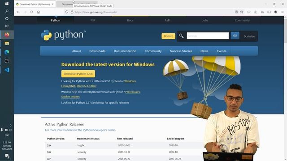The width and height of the screenshot is (287, 161).
Task: Click the browser address bar URL
Action: (x=96, y=12)
